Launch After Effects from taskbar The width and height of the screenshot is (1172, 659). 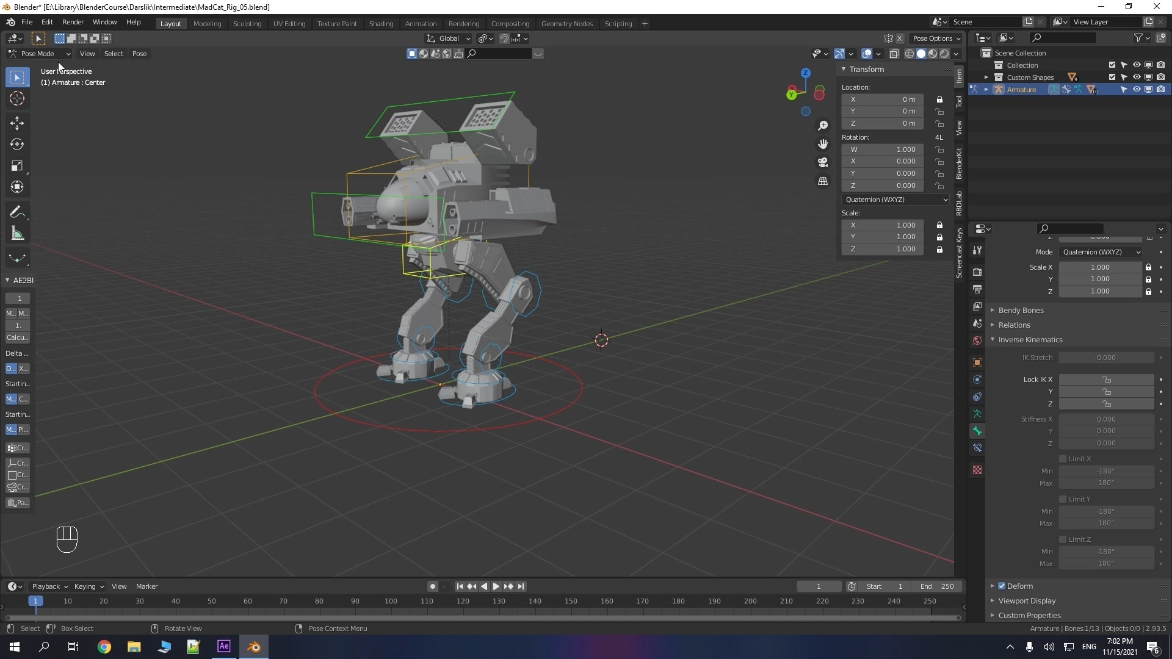(224, 646)
